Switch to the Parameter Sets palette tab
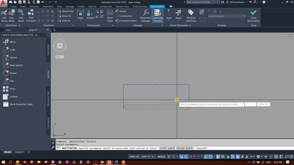This screenshot has width=294, height=165. coord(48,99)
